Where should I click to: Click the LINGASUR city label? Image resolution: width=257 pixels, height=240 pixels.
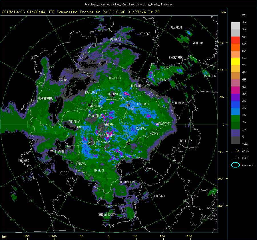coord(162,80)
